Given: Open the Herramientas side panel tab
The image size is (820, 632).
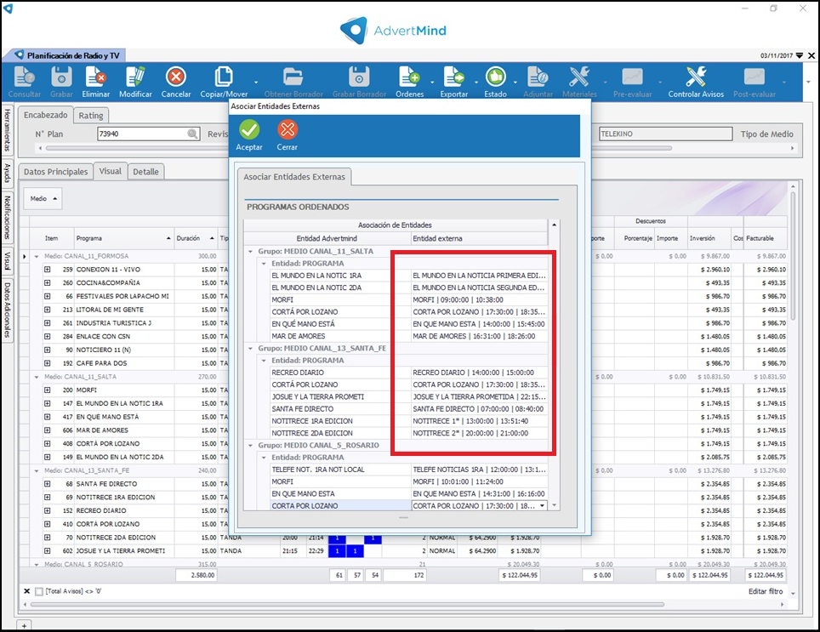Looking at the screenshot, I should 8,129.
